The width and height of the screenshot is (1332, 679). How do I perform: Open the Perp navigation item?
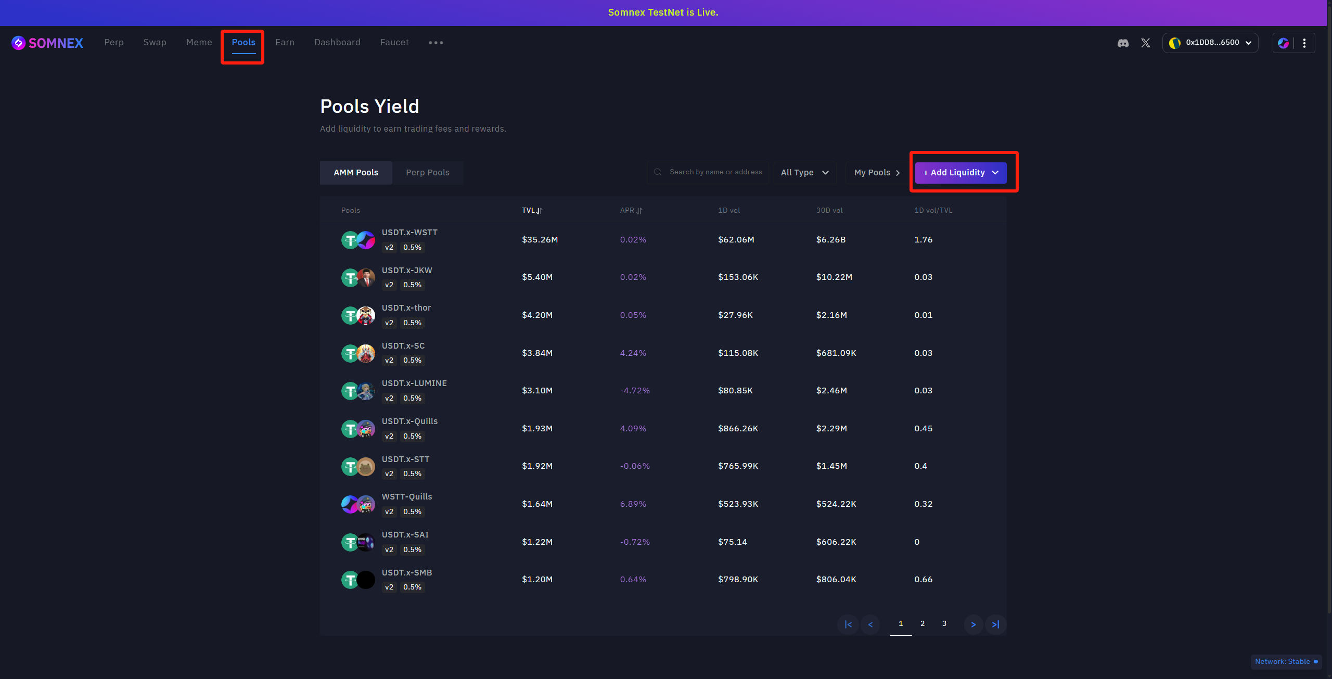pos(114,43)
